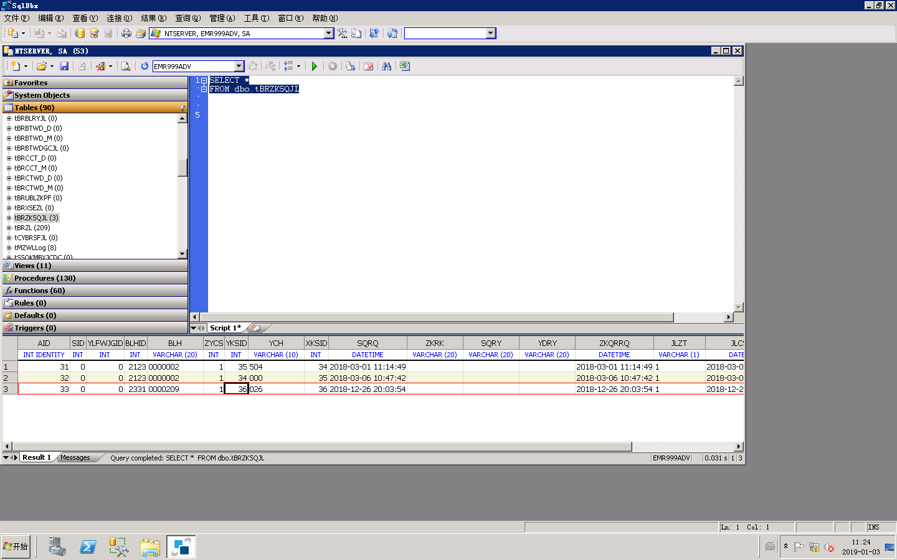Expand the tBRXSEZL (0) table node

pyautogui.click(x=9, y=208)
